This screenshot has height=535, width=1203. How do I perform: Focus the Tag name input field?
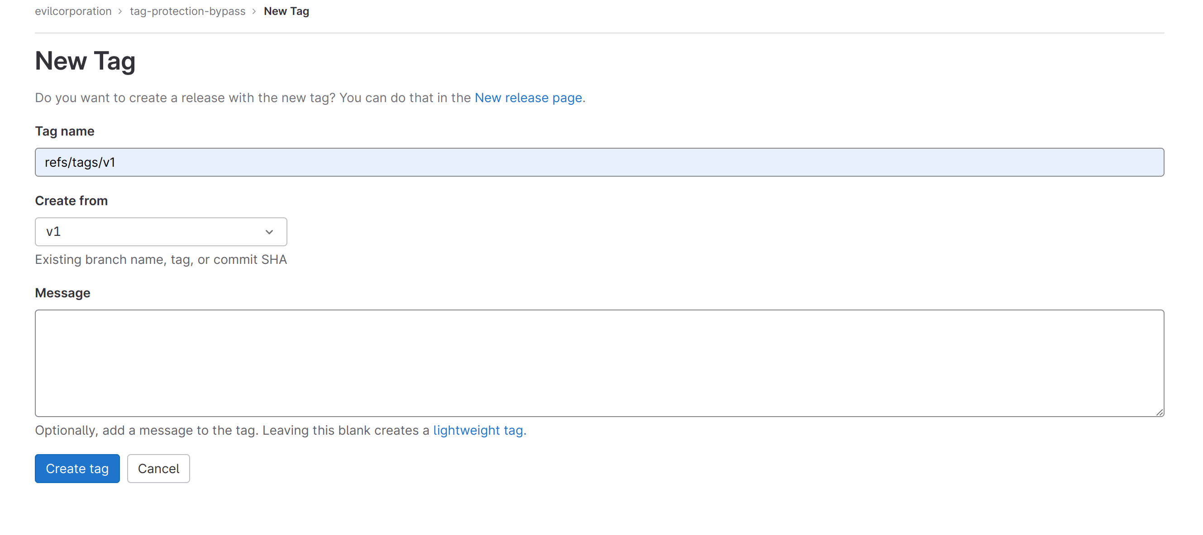click(x=599, y=162)
